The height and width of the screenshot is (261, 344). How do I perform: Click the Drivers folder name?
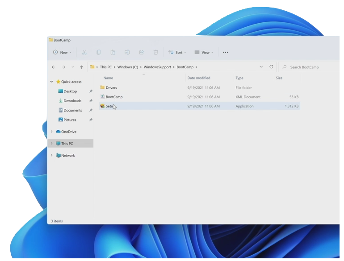pyautogui.click(x=111, y=87)
